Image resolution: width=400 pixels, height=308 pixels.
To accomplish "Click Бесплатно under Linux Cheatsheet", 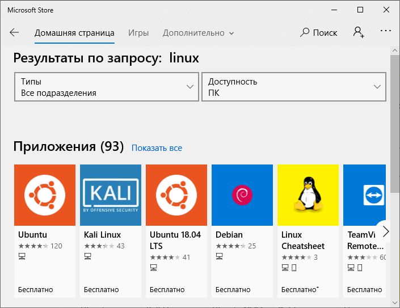I will point(300,290).
